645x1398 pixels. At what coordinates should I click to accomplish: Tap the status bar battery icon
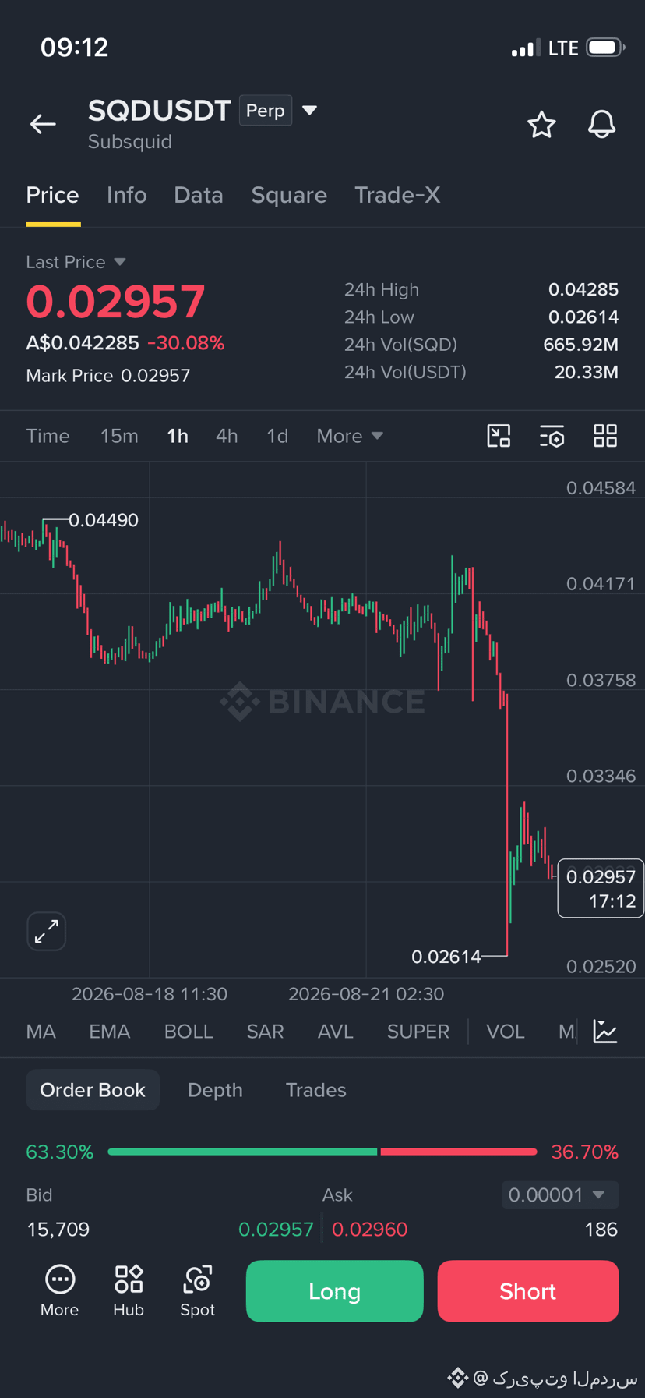tap(606, 48)
